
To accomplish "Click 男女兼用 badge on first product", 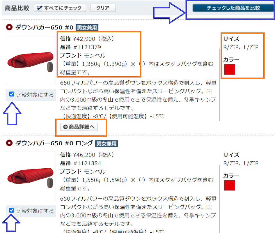I will tap(87, 28).
